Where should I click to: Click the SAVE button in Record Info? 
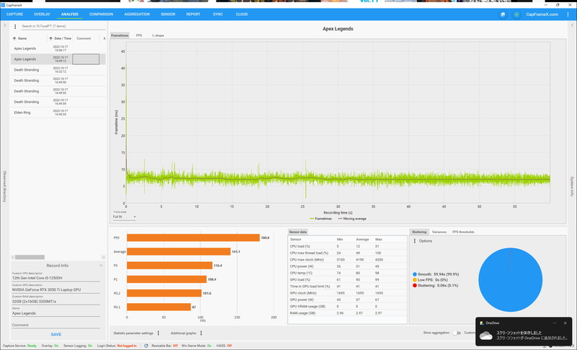coord(56,335)
